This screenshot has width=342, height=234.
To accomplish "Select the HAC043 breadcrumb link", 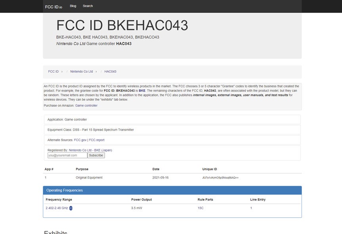I will [110, 72].
